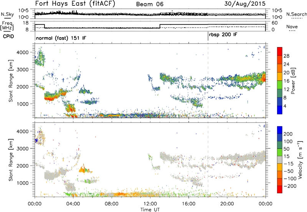307x212 pixels.
Task: Click the date '30/Aug/2015'
Action: click(x=245, y=4)
